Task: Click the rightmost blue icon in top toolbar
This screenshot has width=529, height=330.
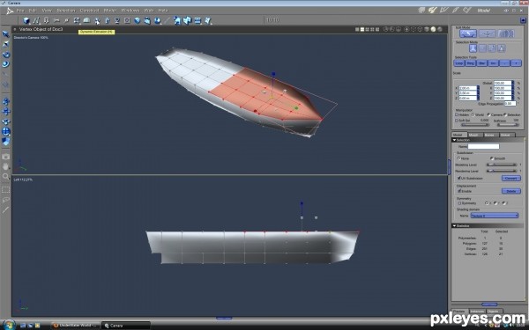Action: 208,20
